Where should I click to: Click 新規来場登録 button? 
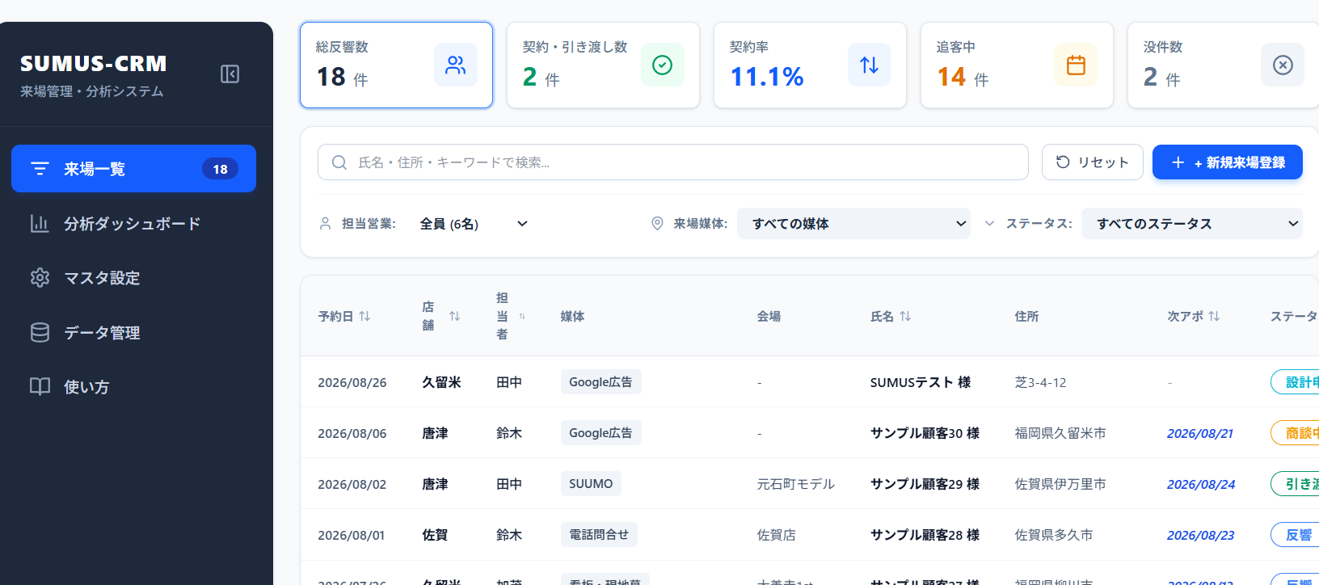pos(1227,162)
